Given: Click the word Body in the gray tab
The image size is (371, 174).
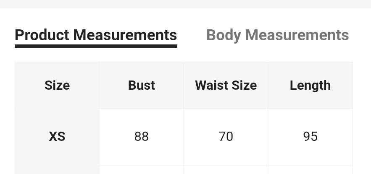Looking at the screenshot, I should [x=224, y=36].
